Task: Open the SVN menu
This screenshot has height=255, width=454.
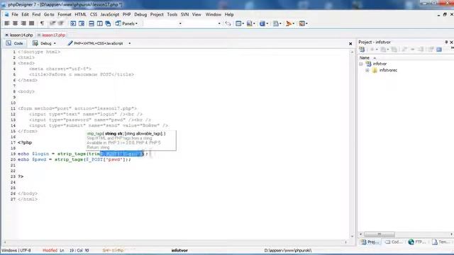Action: tap(184, 14)
